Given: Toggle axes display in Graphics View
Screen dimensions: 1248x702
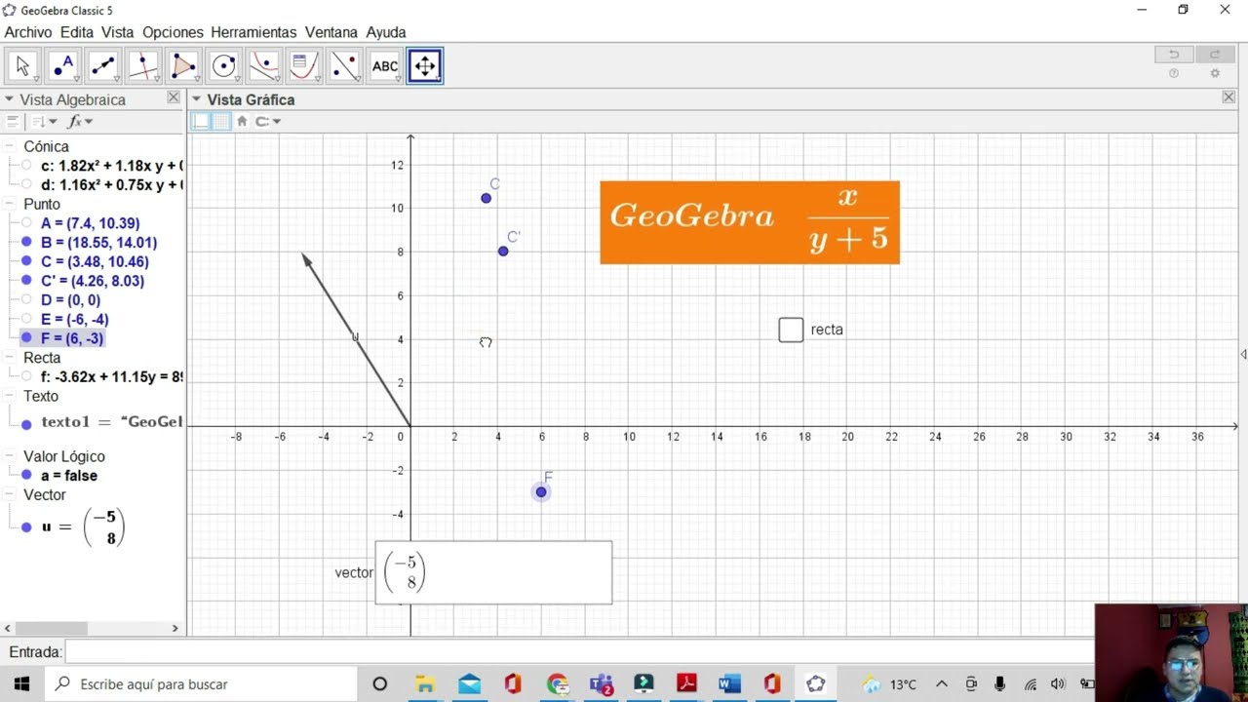Looking at the screenshot, I should [x=200, y=121].
